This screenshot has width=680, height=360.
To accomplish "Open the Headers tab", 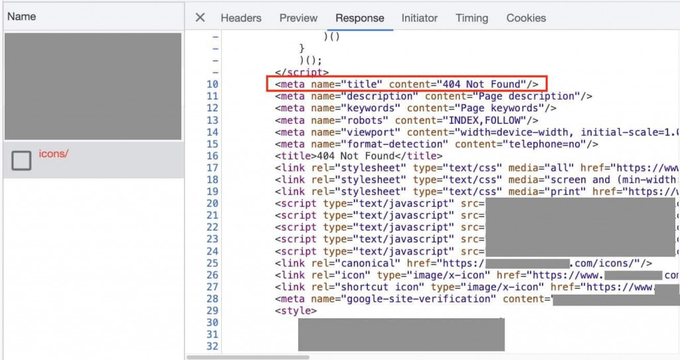I will [x=240, y=18].
